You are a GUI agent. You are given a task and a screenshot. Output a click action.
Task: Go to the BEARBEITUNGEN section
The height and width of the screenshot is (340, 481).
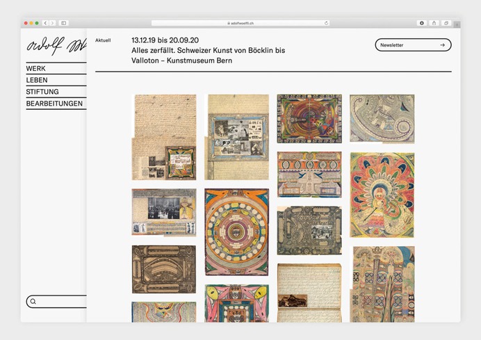[54, 104]
